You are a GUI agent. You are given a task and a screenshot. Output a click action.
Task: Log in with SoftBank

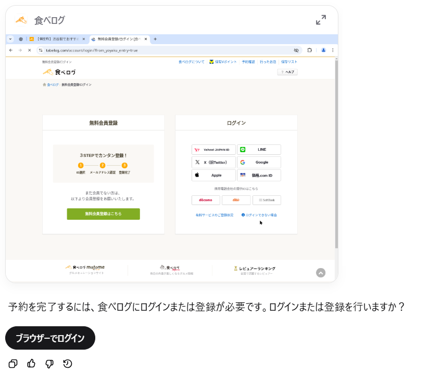tap(267, 200)
